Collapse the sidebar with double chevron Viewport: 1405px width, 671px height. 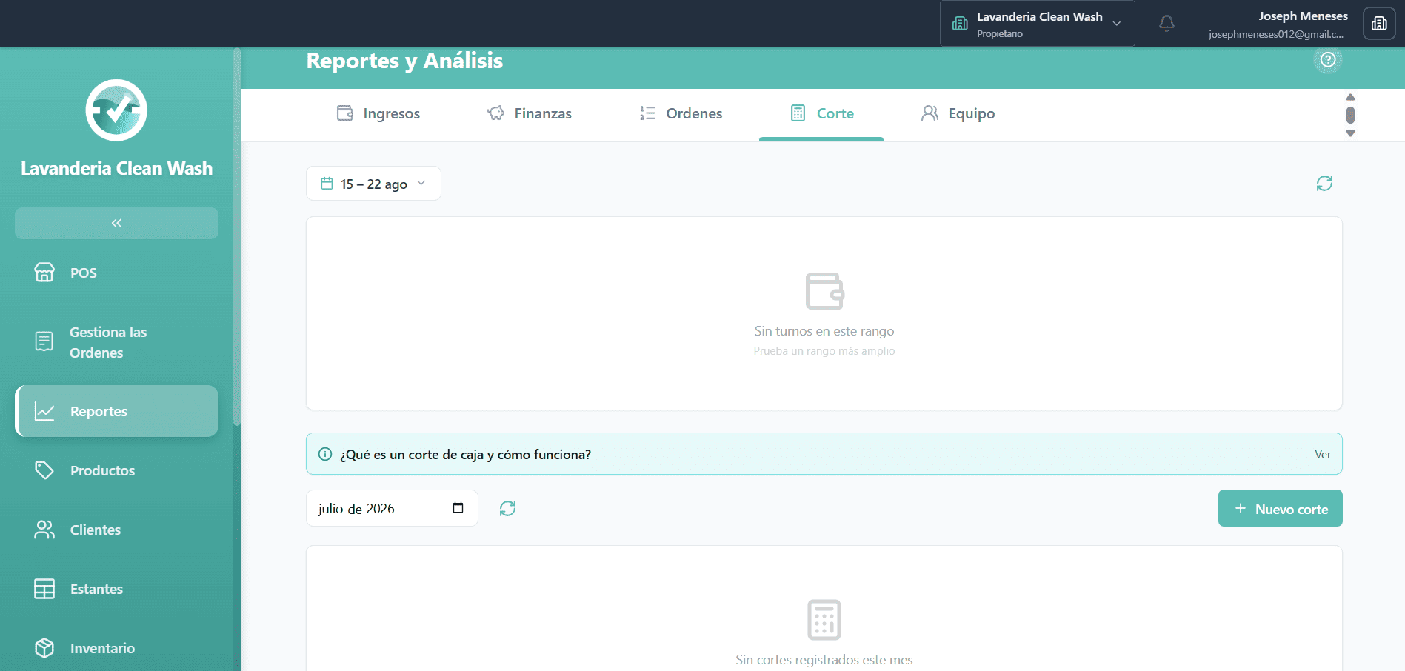116,223
